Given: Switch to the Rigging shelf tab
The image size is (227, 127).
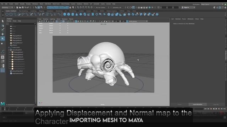Looking at the screenshot, I should click(41, 11).
